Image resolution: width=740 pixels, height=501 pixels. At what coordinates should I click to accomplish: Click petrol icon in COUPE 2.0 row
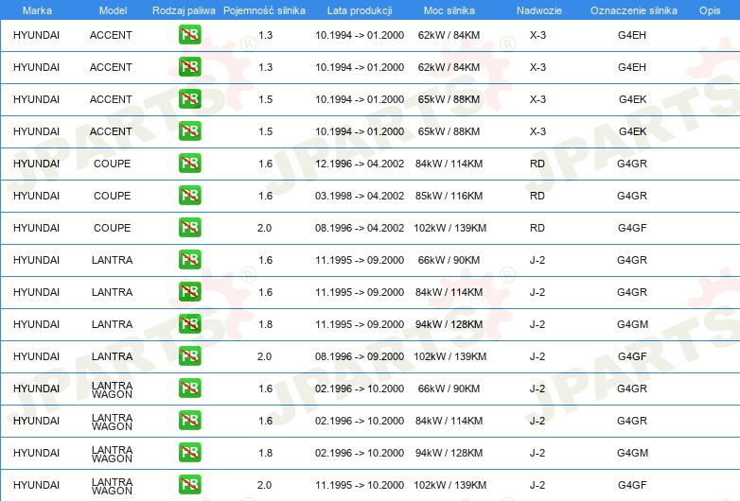(x=189, y=227)
